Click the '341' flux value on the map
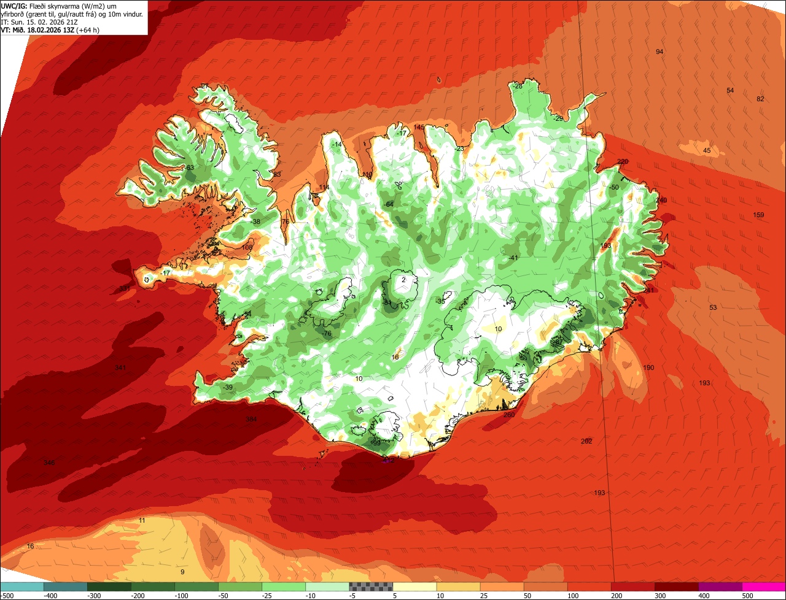This screenshot has width=786, height=600. pos(120,367)
